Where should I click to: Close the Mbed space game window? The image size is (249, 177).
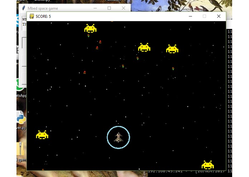pos(123,8)
